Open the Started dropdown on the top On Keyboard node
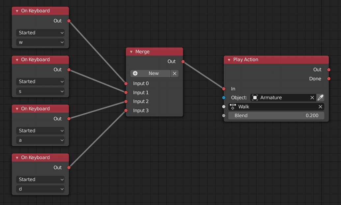Screen dimensions: 341x205 click(40, 33)
